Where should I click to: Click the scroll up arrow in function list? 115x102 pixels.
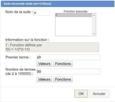point(94,15)
